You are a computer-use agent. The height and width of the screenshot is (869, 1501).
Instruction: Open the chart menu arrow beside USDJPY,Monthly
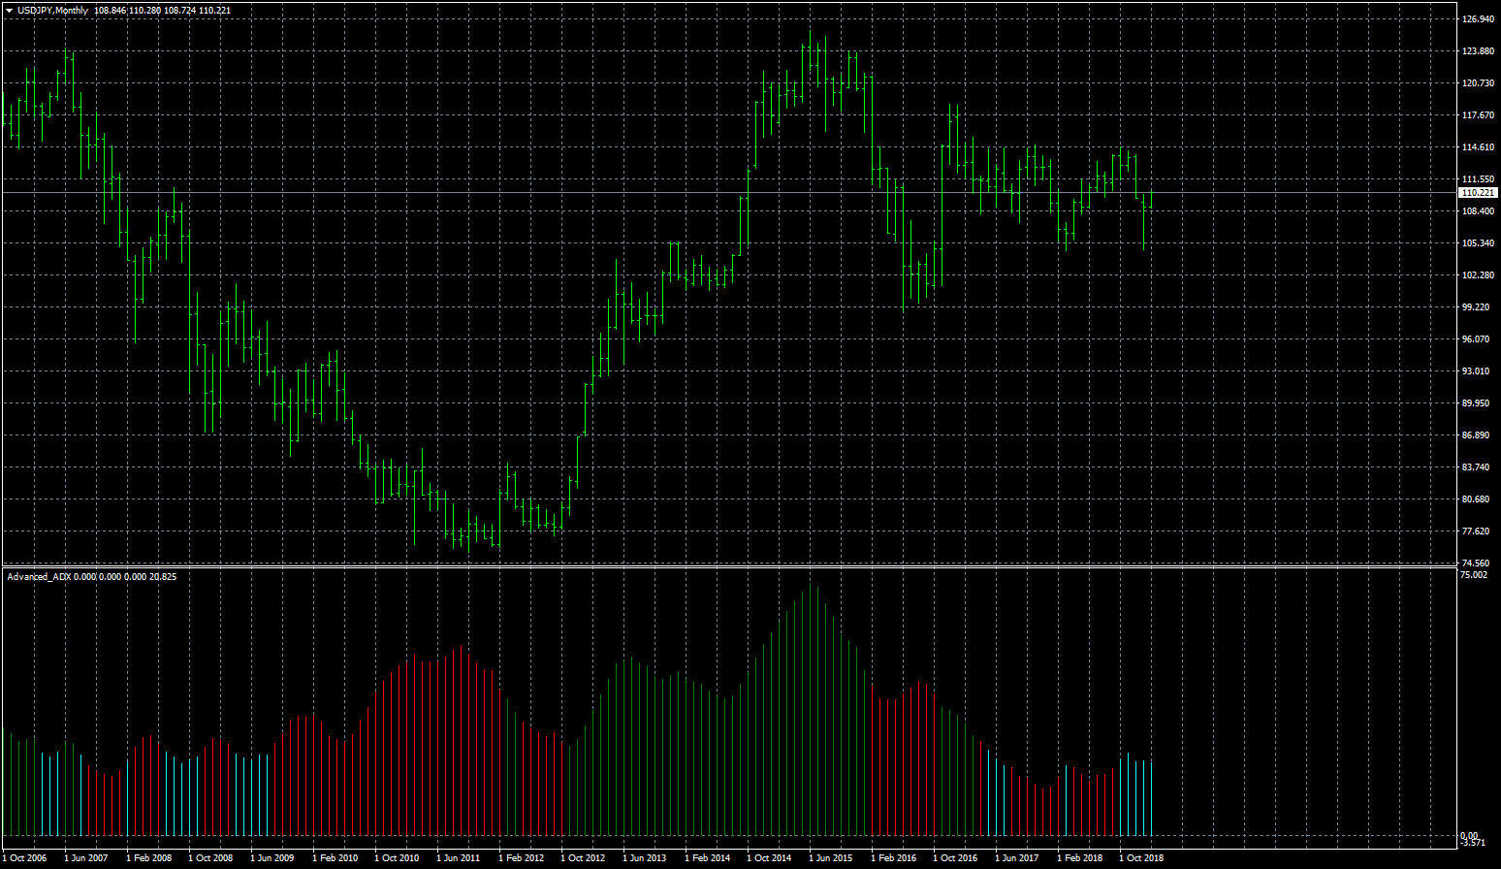tap(9, 10)
